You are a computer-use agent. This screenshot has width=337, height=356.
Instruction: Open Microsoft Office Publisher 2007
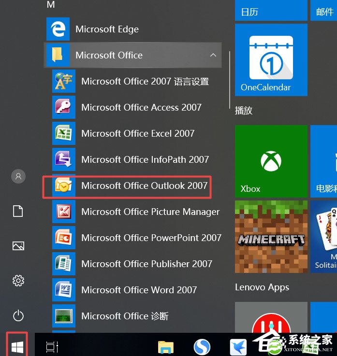[147, 264]
